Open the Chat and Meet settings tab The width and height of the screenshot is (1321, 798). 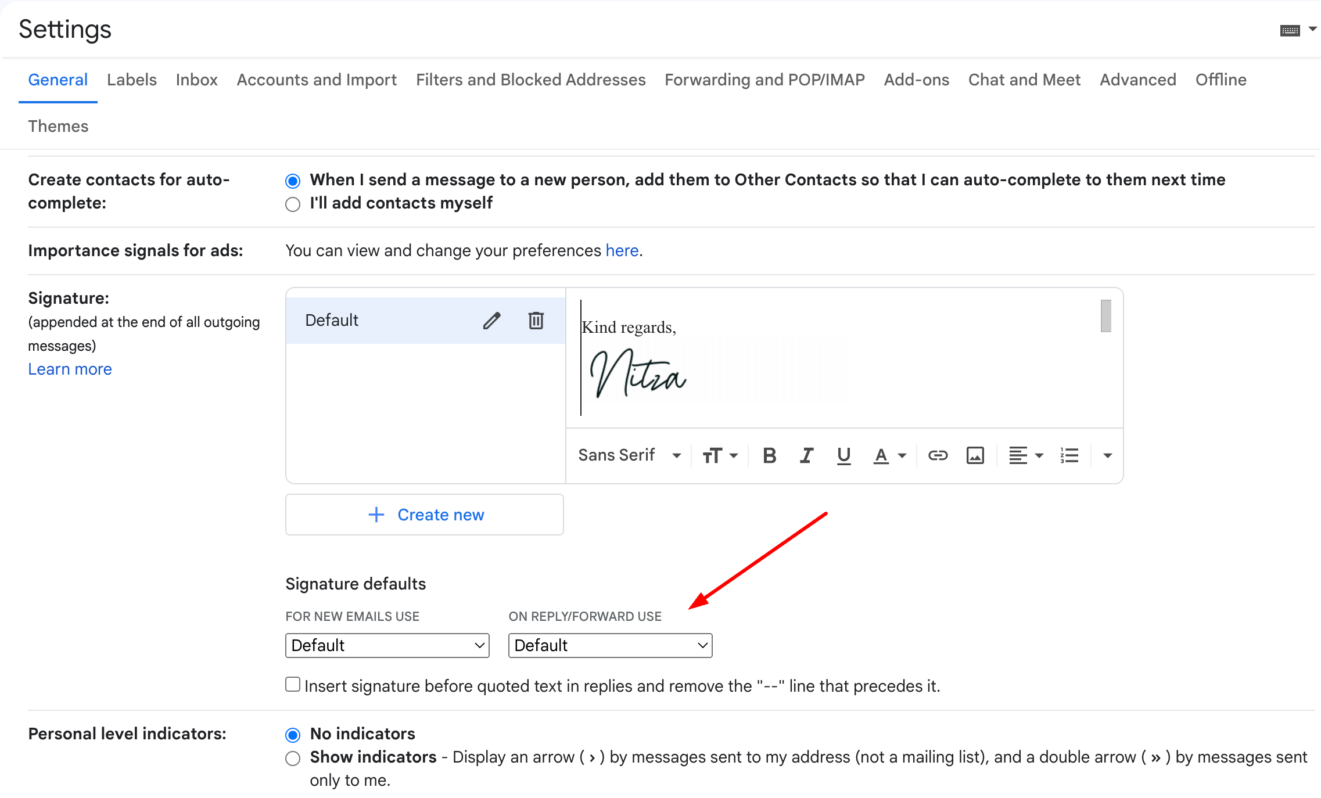[x=1024, y=80]
